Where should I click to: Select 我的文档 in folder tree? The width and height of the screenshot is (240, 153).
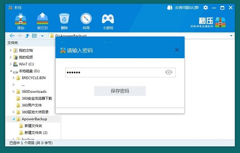[x=26, y=50]
